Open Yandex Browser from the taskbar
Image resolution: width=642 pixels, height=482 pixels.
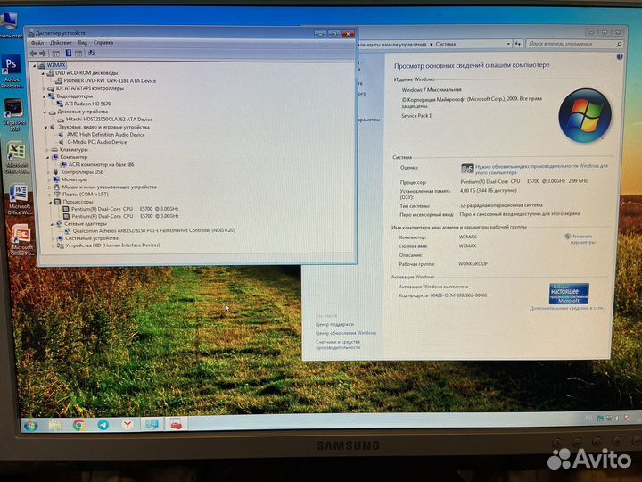tap(128, 425)
